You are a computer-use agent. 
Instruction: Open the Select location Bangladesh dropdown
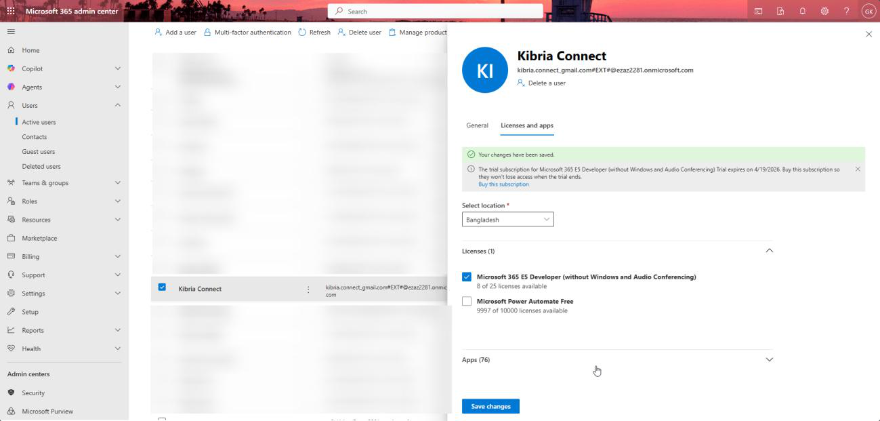point(508,220)
